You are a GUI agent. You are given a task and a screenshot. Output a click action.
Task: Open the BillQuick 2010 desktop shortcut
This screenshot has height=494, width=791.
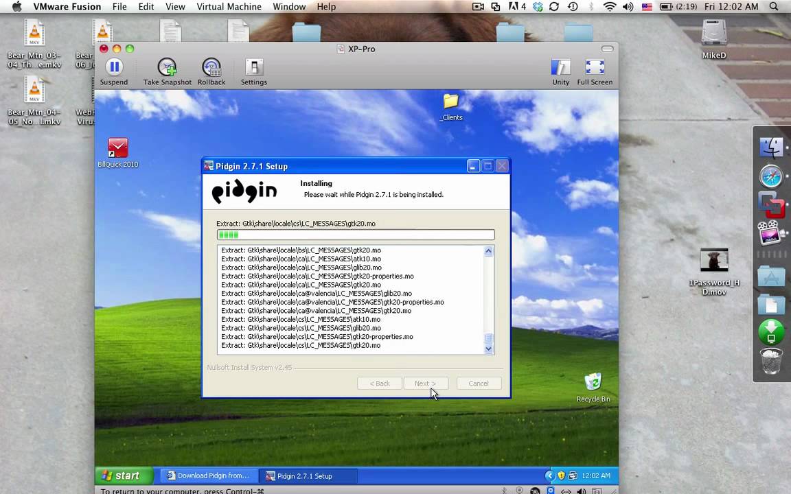pos(117,153)
